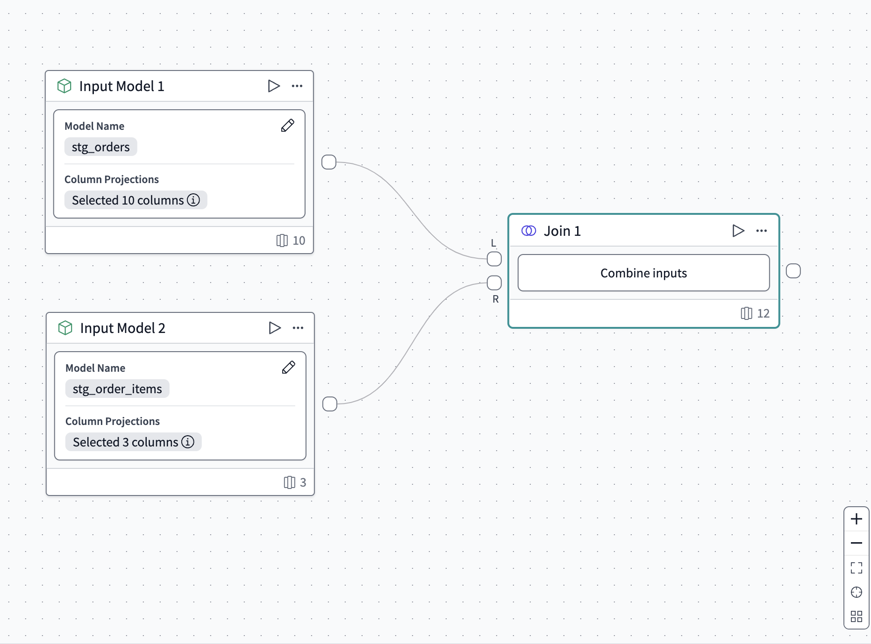
Task: Open the options menu on Input Model 1
Action: [x=298, y=86]
